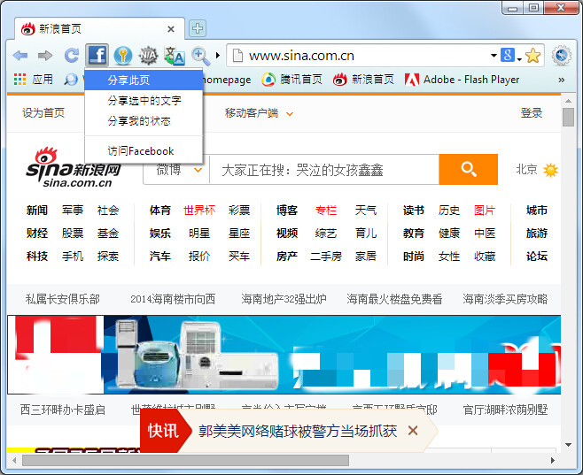This screenshot has height=475, width=583.
Task: Click 海南淡季买房攻略 link
Action: 505,299
